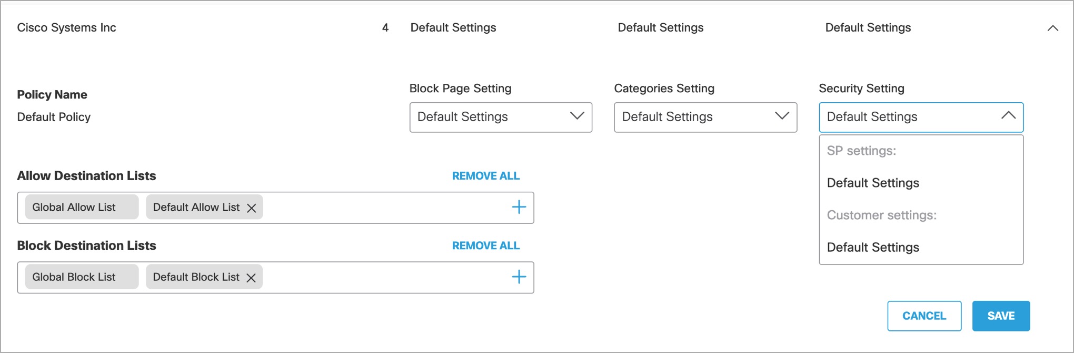Click the Default Allow List chip label

(196, 207)
